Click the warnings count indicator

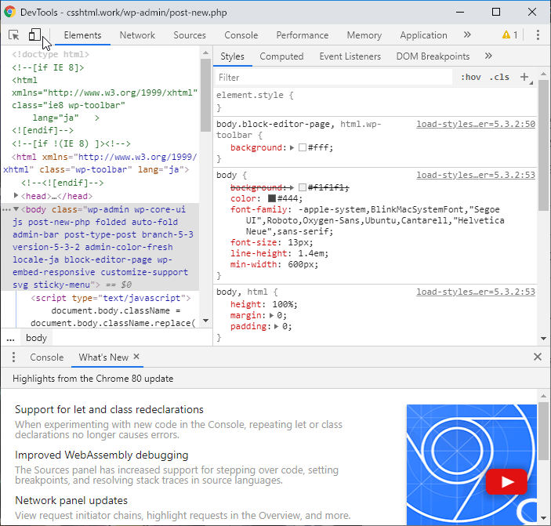pos(510,34)
